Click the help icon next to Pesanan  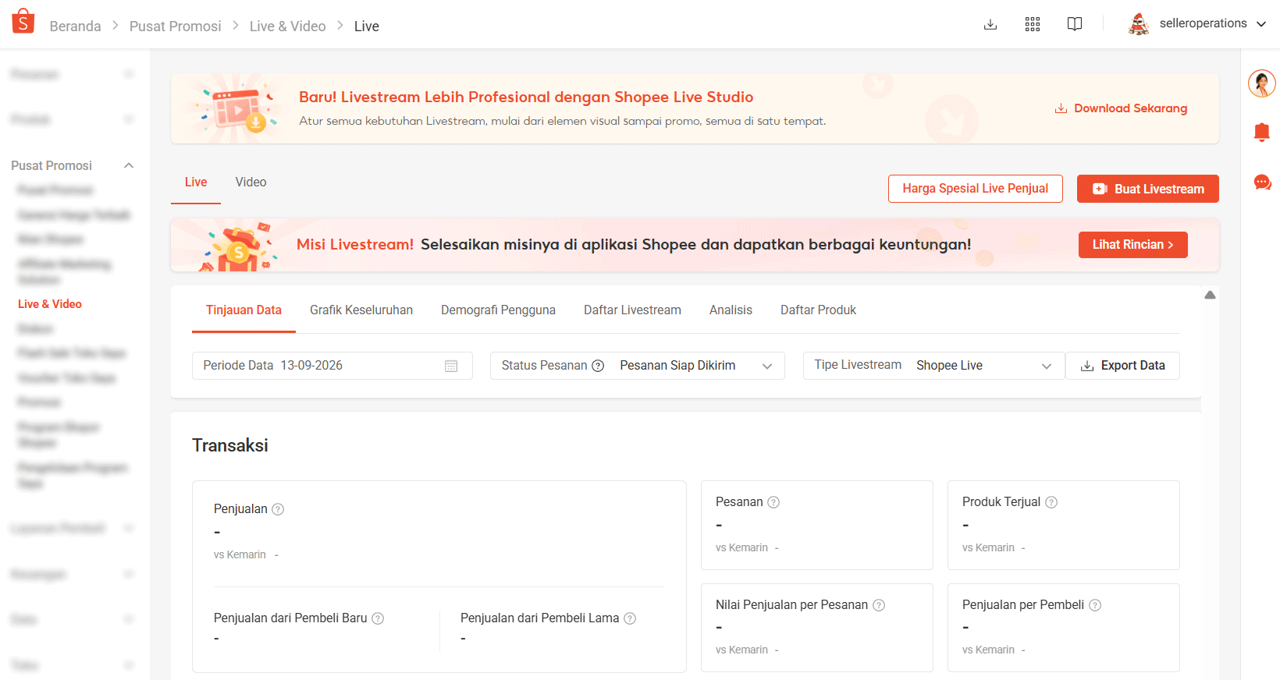coord(773,502)
